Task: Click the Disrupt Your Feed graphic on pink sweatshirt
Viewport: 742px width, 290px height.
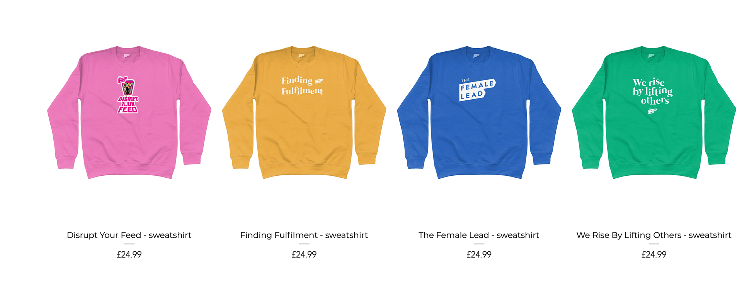Action: (x=128, y=95)
